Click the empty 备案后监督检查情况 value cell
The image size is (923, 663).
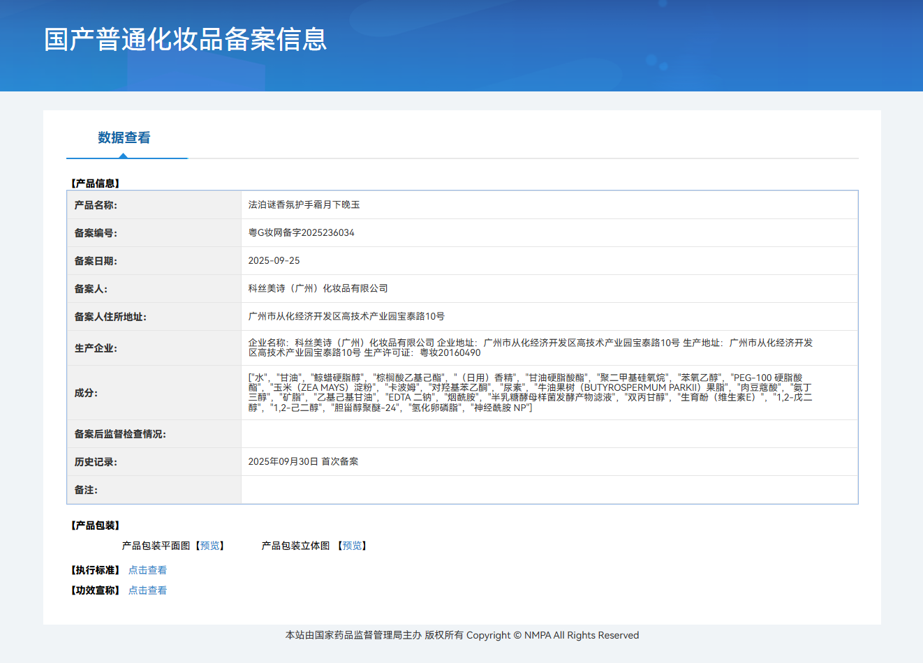pos(549,433)
